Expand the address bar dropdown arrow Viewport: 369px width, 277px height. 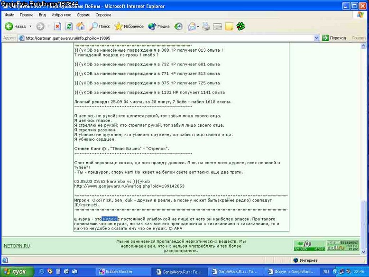pos(316,38)
